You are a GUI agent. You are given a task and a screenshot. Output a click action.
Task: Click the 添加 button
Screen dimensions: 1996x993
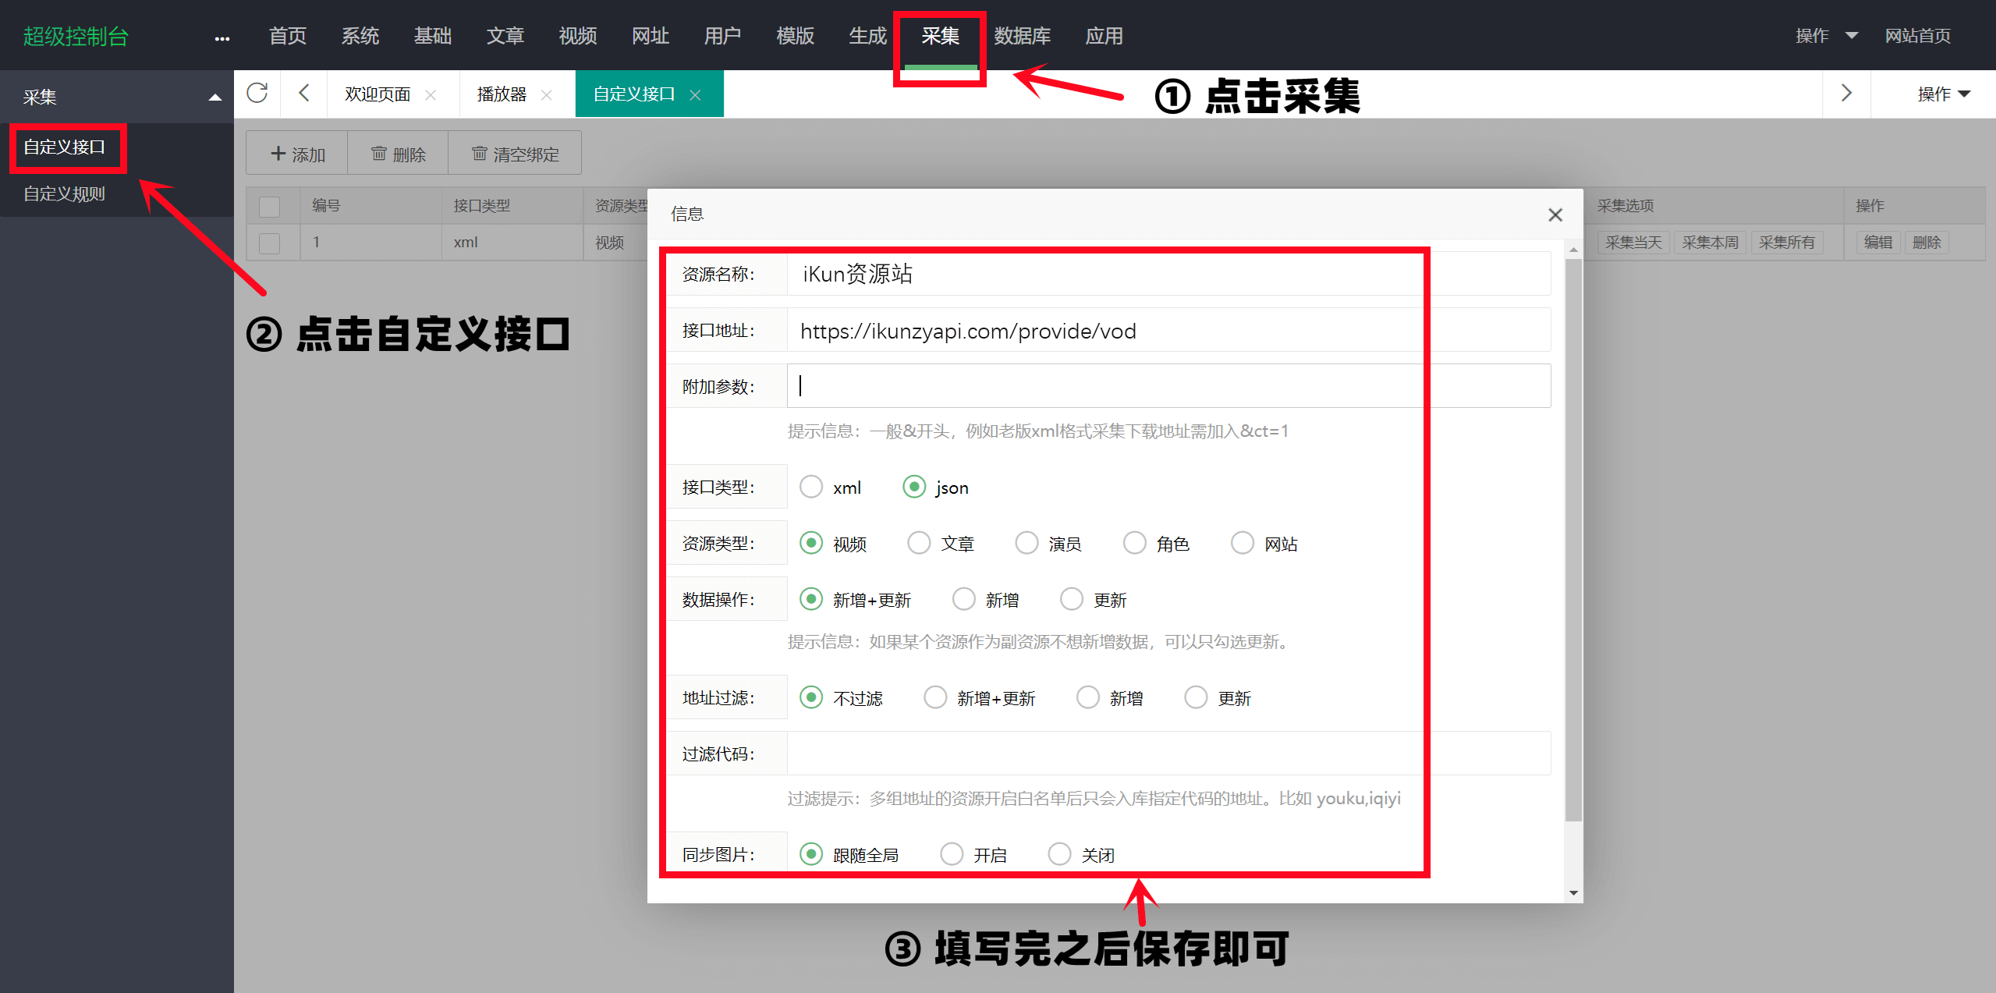pos(297,154)
